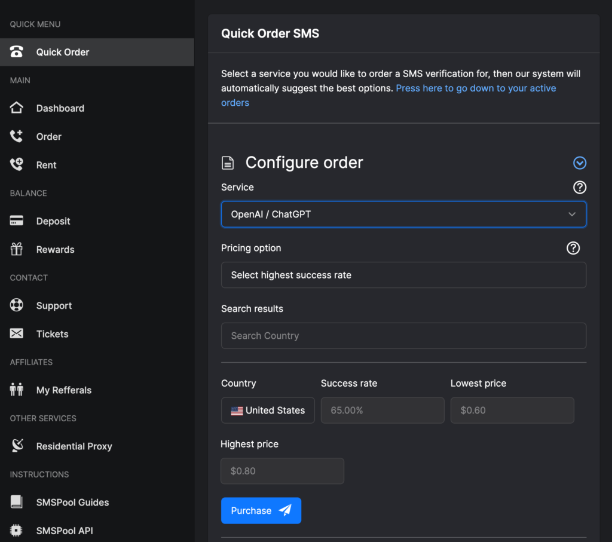This screenshot has width=612, height=542.
Task: Open the Service dropdown showing OpenAI / ChatGPT
Action: point(403,214)
